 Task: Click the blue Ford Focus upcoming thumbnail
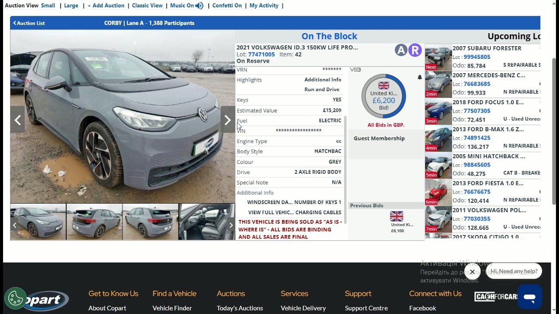pos(438,111)
